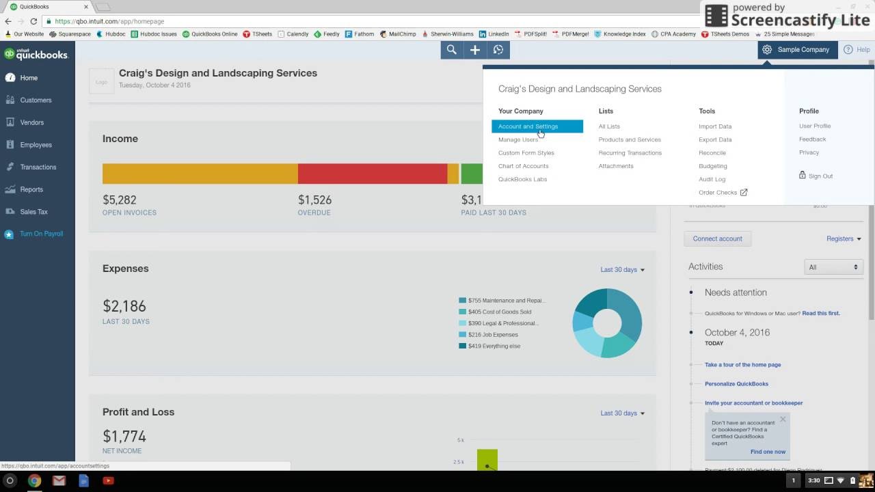The height and width of the screenshot is (492, 875).
Task: Open QuickBooks Labs
Action: click(x=523, y=179)
